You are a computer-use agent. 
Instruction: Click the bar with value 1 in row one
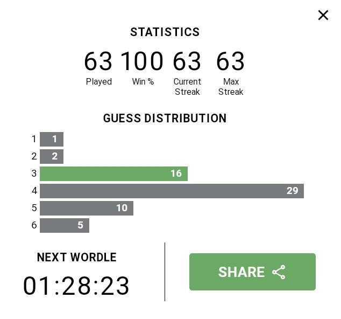[52, 139]
